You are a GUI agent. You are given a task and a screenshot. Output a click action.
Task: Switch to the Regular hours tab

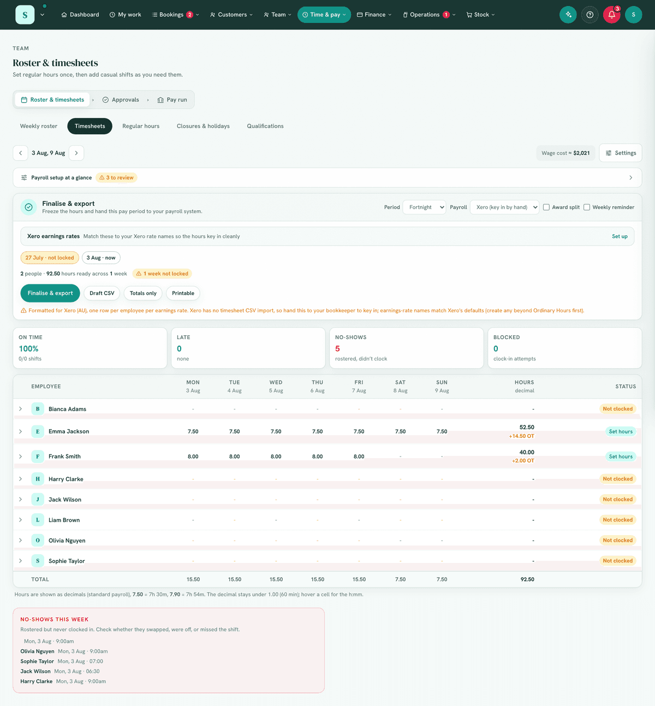point(141,126)
